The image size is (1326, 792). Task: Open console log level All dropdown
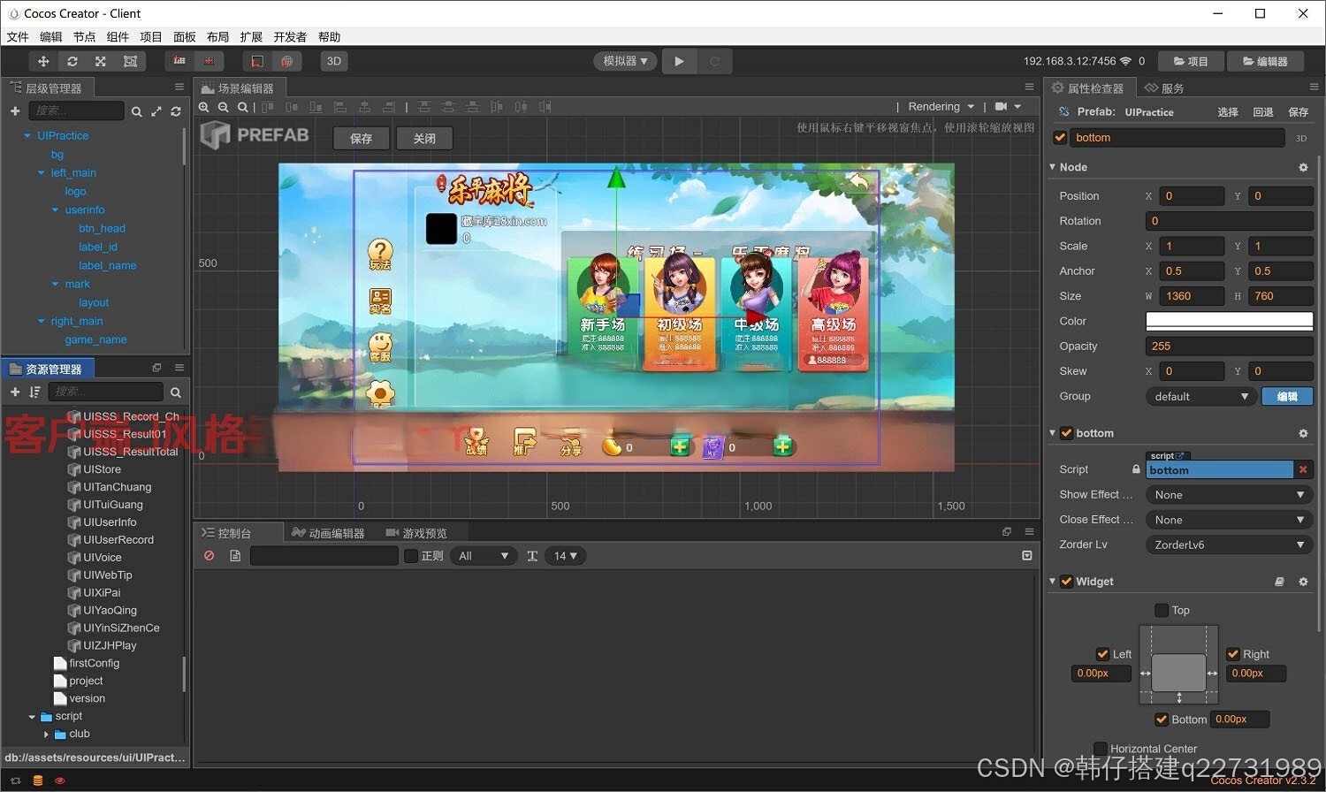[484, 556]
